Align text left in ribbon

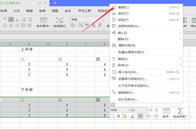pos(5,25)
